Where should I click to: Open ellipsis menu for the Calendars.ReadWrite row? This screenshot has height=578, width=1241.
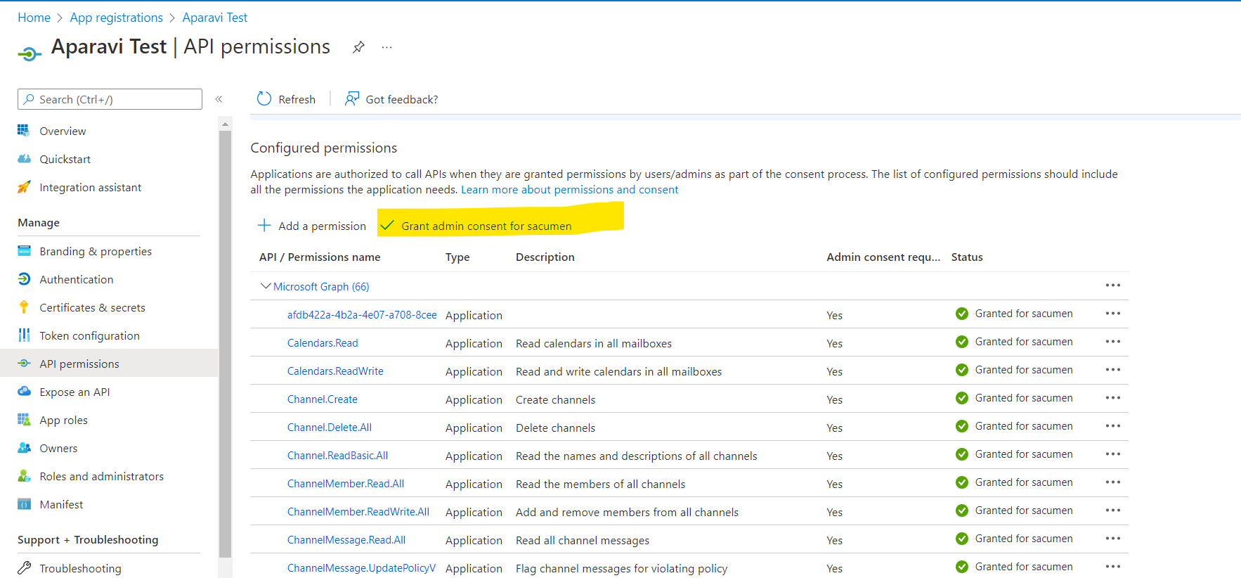pyautogui.click(x=1112, y=369)
